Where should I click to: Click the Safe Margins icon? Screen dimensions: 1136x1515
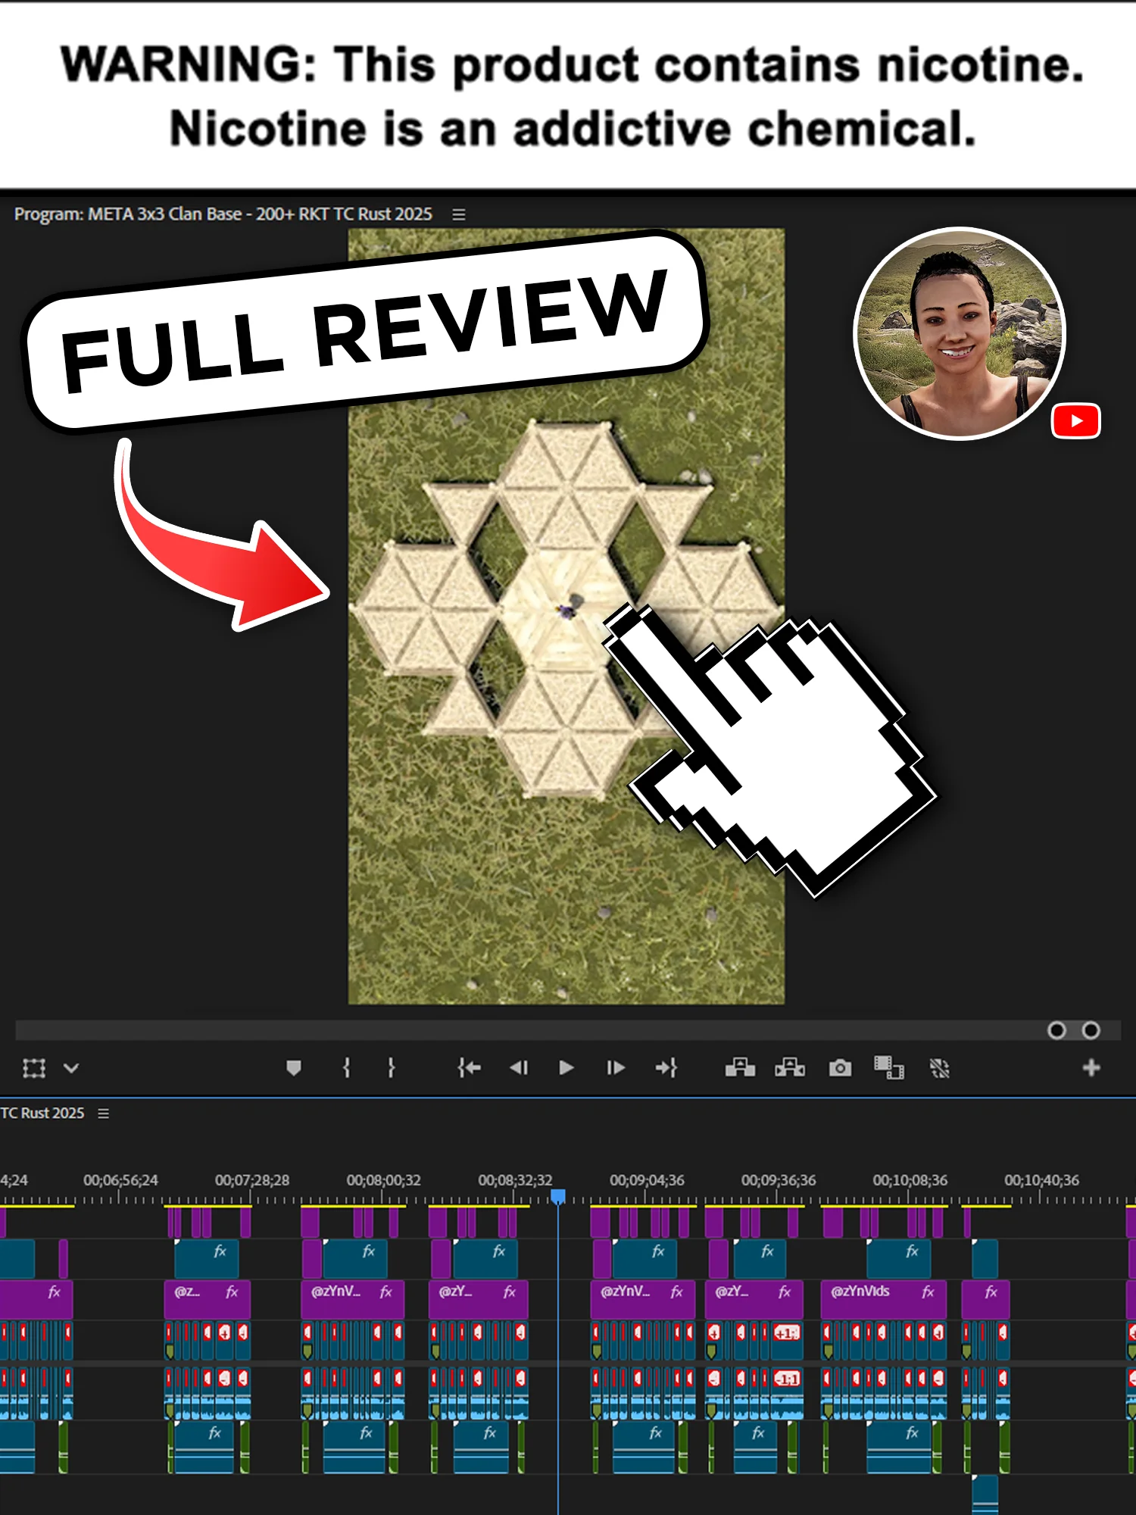tap(34, 1068)
